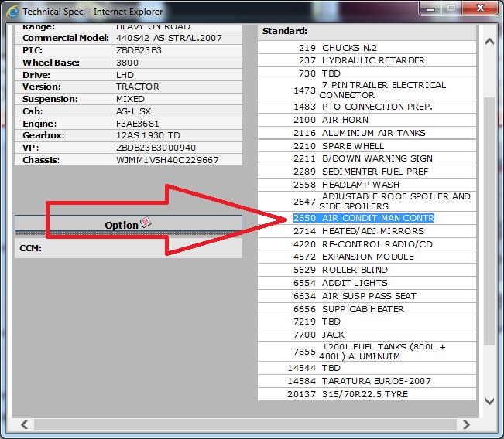Click the horizontal scrollbar right arrow
The image size is (504, 439).
(x=466, y=424)
